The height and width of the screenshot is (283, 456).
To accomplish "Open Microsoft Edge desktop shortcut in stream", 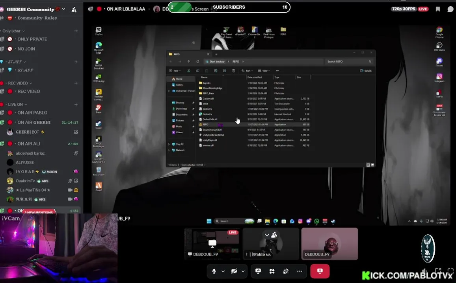I will click(x=99, y=48).
